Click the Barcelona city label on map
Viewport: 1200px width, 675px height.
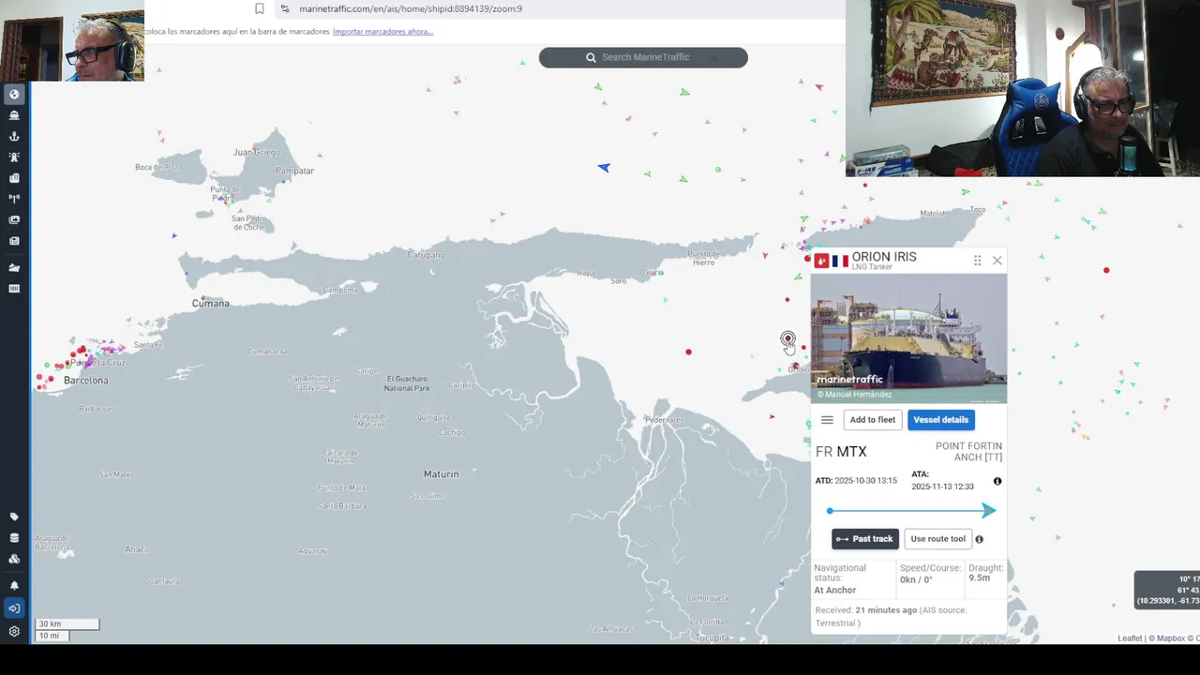85,381
